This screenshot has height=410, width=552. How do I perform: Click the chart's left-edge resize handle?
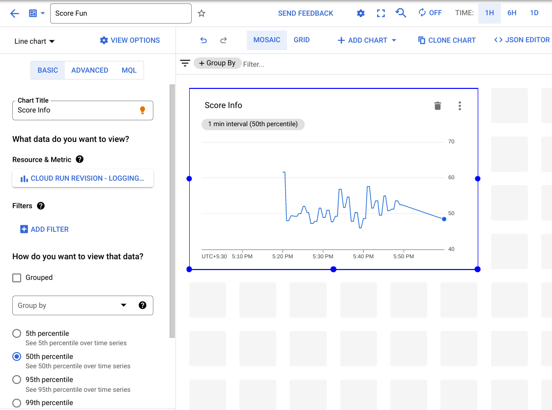click(189, 179)
